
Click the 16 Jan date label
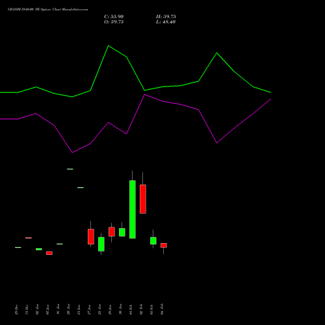(x=58, y=309)
